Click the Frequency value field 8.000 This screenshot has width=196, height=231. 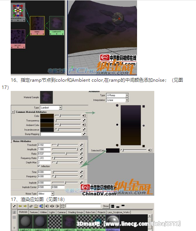click(44, 177)
